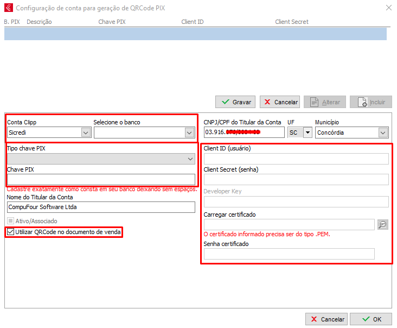Image resolution: width=397 pixels, height=328 pixels.
Task: Focus the Client ID (usuário) field
Action: pyautogui.click(x=296, y=159)
